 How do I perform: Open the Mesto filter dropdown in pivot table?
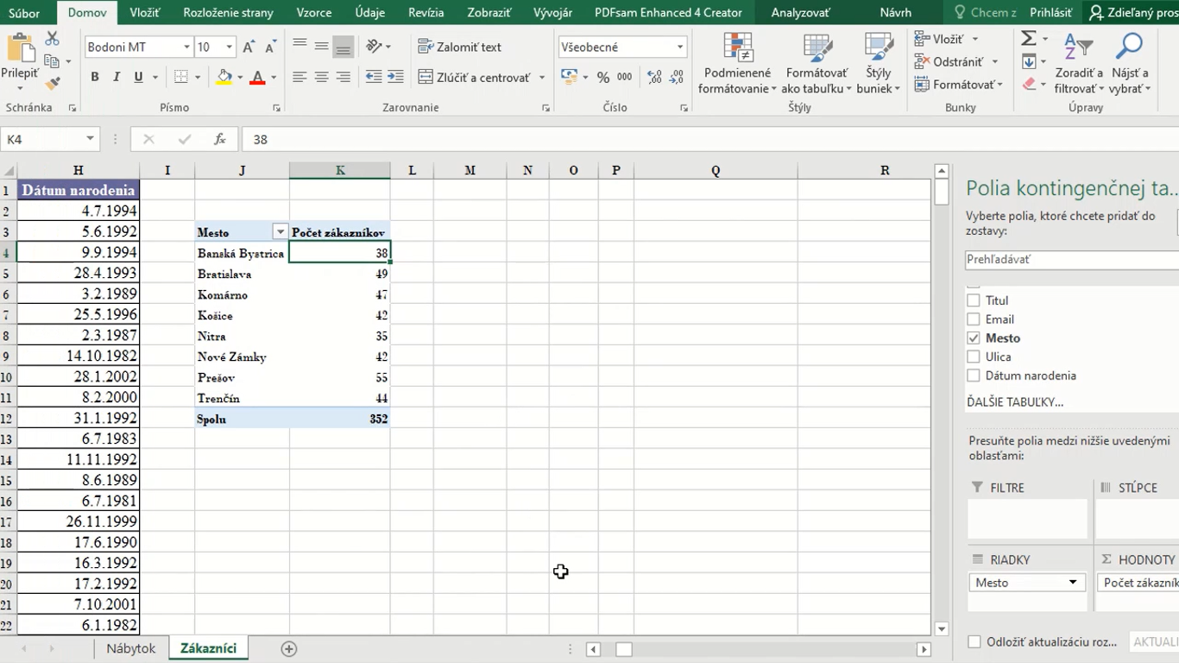click(x=280, y=232)
